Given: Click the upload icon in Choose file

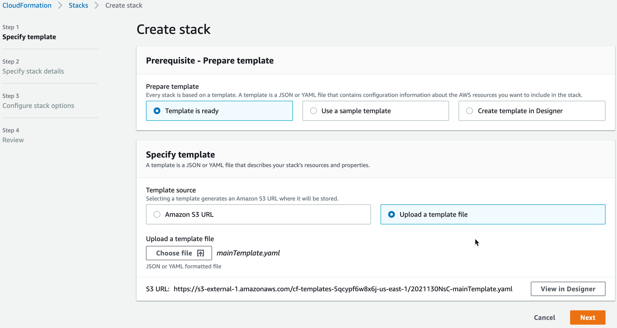Looking at the screenshot, I should (x=200, y=253).
